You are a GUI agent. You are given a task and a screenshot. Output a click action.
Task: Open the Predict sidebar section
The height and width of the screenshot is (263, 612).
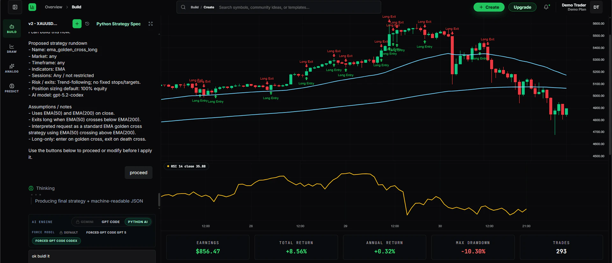tap(12, 88)
